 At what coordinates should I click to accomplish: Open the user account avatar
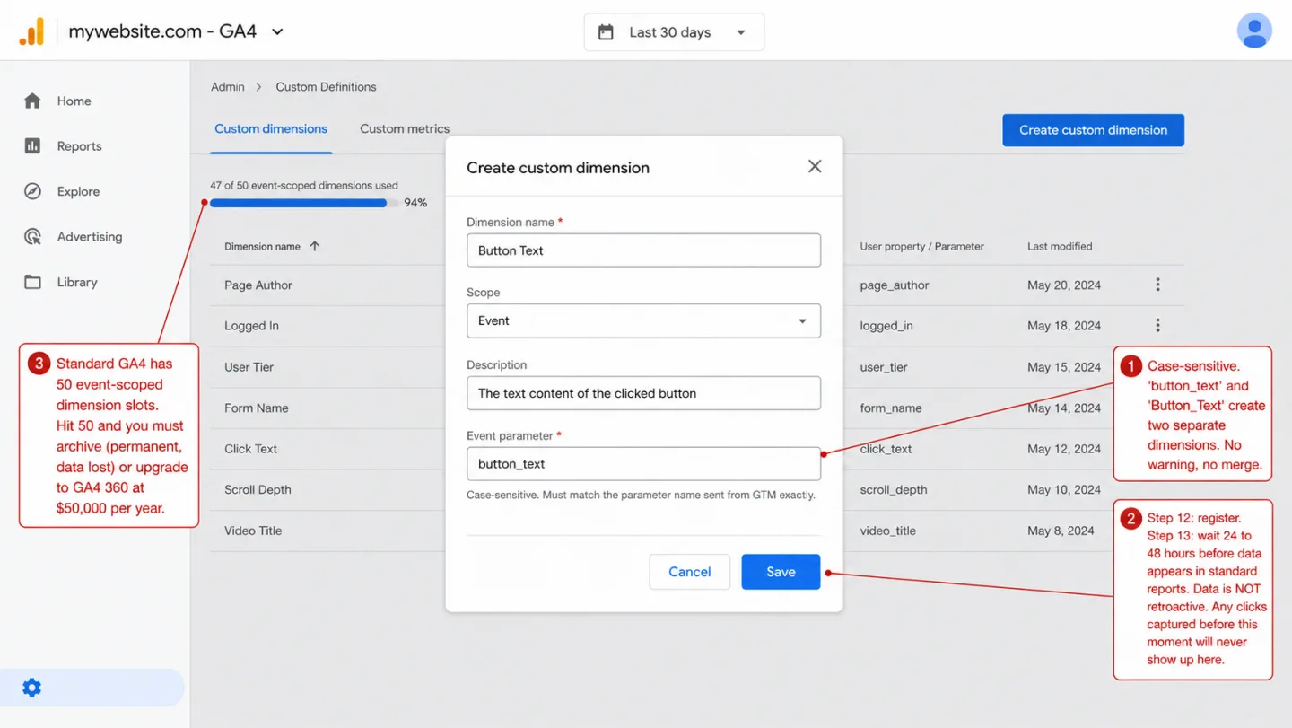click(1254, 31)
